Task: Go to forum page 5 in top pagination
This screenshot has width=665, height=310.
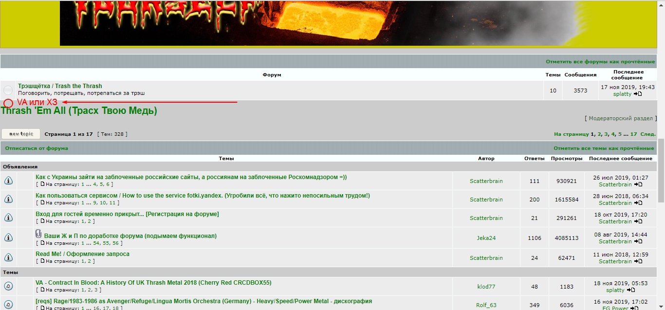Action: point(620,134)
